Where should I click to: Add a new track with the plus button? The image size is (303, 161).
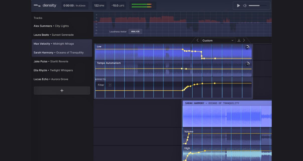click(62, 90)
